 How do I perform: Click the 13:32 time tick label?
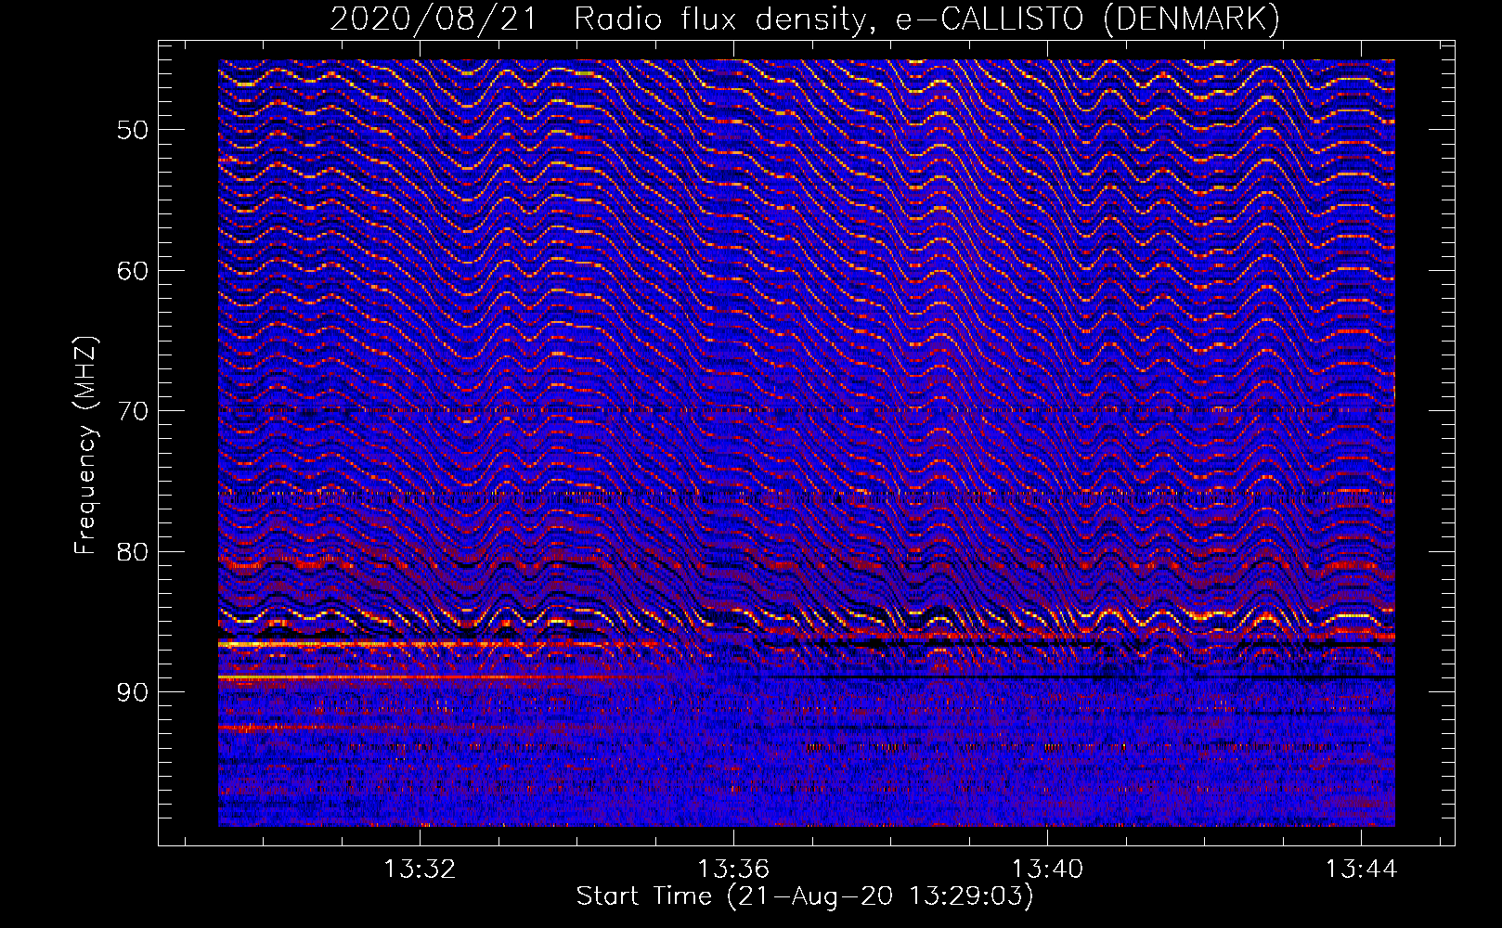pyautogui.click(x=420, y=870)
